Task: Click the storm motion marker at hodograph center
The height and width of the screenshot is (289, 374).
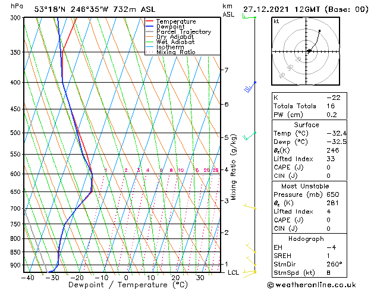Action: pyautogui.click(x=309, y=51)
